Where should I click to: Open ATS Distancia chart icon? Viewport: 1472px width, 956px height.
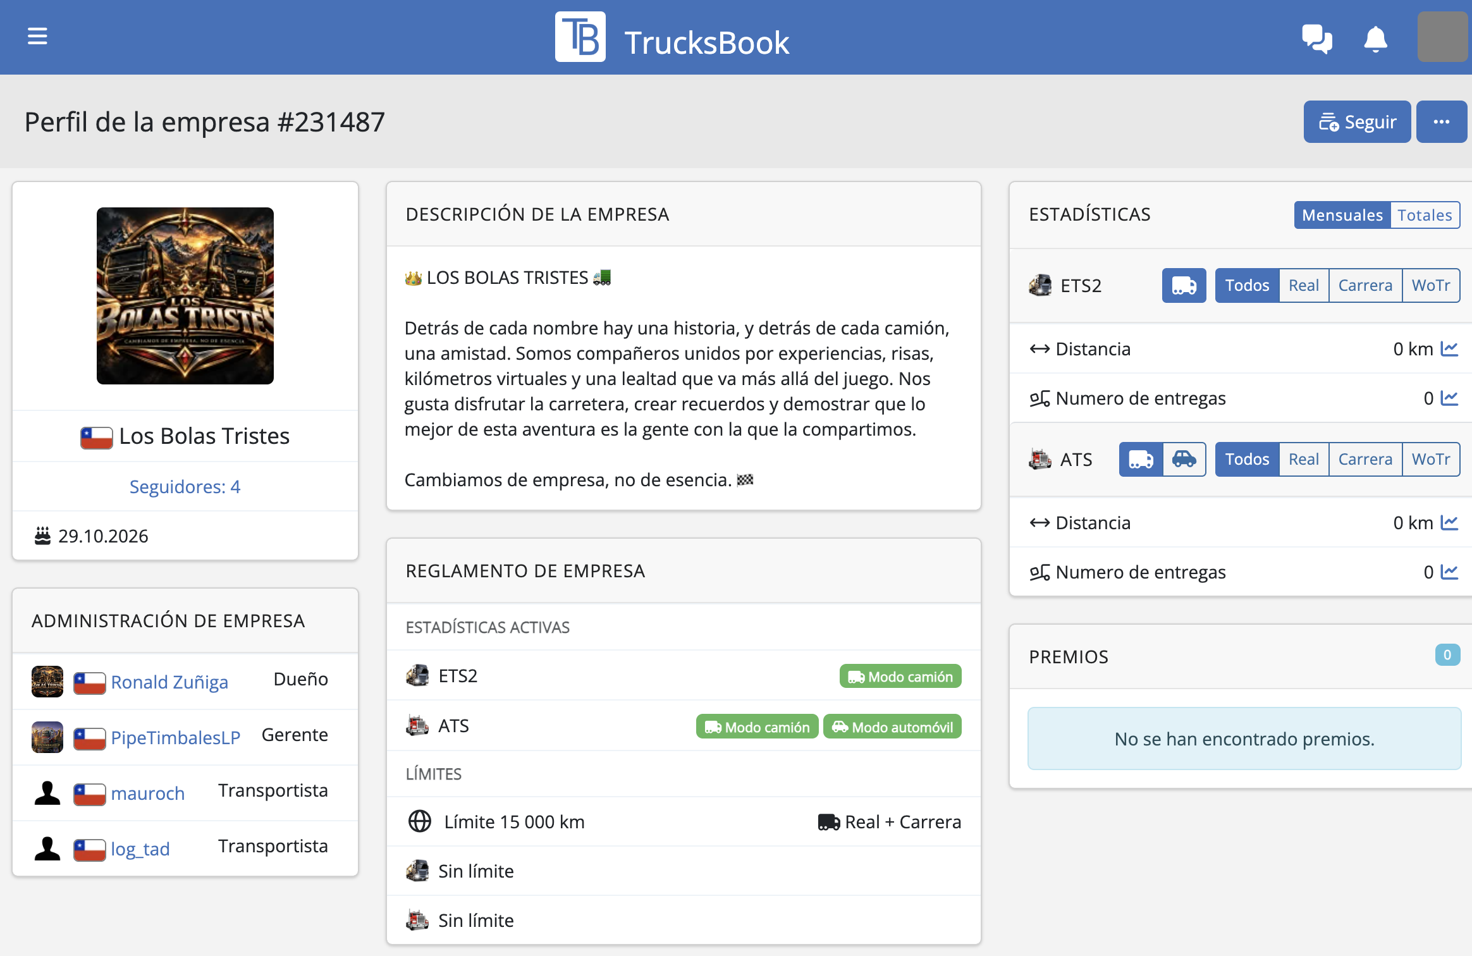tap(1449, 523)
